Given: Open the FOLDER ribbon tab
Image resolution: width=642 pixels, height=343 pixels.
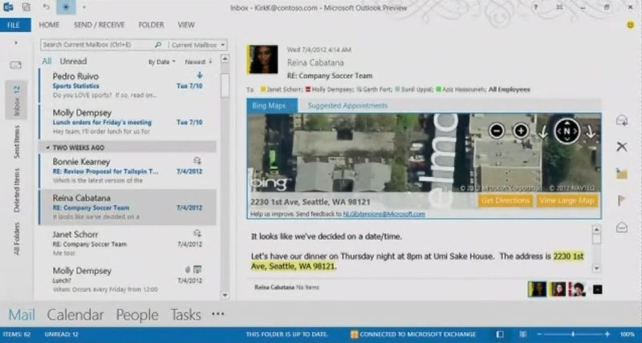Looking at the screenshot, I should click(151, 25).
